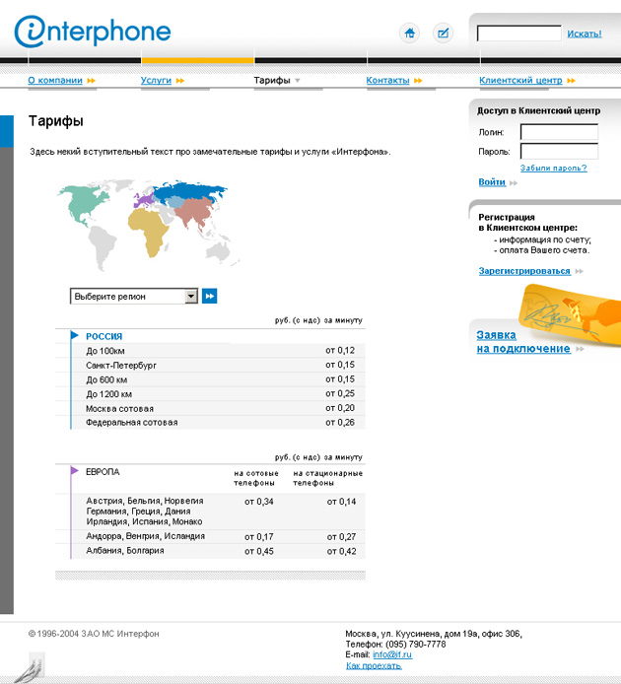Go to the Контакты section
This screenshot has height=684, width=621.
pyautogui.click(x=387, y=81)
